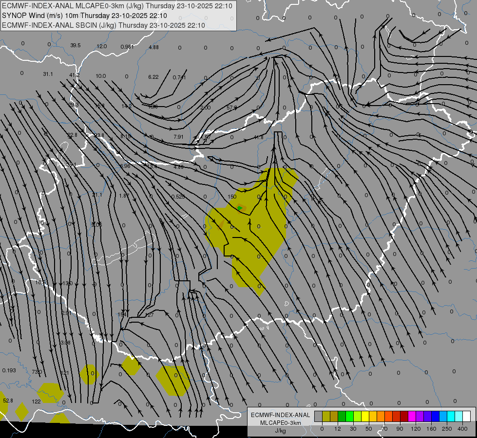Click the '0.525' map value
The image size is (477, 438).
pyautogui.click(x=178, y=197)
